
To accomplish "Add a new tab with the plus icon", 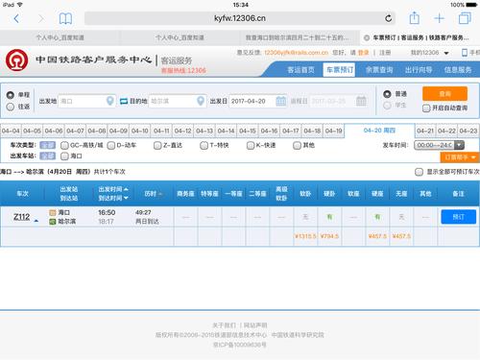I will (x=440, y=18).
